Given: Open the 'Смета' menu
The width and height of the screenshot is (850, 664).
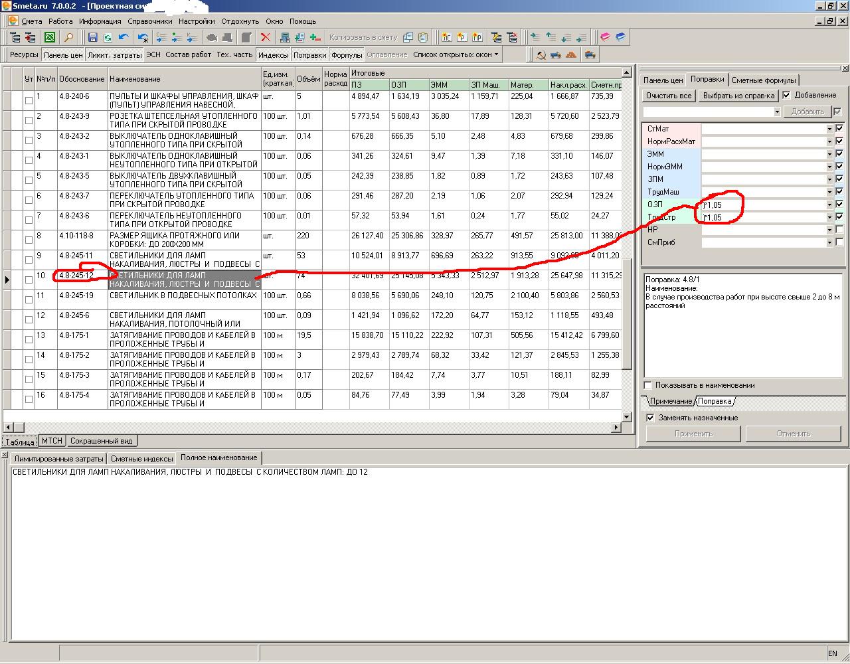Looking at the screenshot, I should [32, 21].
